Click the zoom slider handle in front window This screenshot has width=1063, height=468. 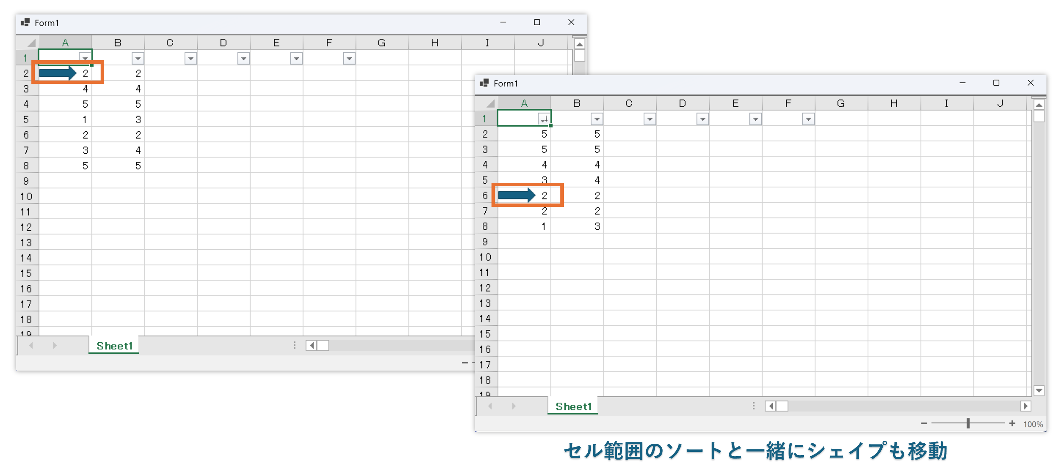click(x=968, y=424)
